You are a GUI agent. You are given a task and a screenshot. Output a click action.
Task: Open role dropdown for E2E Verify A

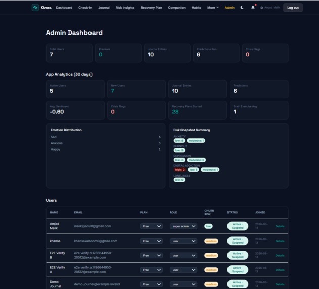(184, 270)
